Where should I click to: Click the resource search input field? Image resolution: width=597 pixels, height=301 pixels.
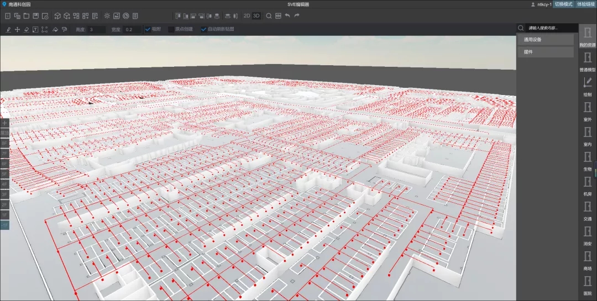click(x=550, y=28)
